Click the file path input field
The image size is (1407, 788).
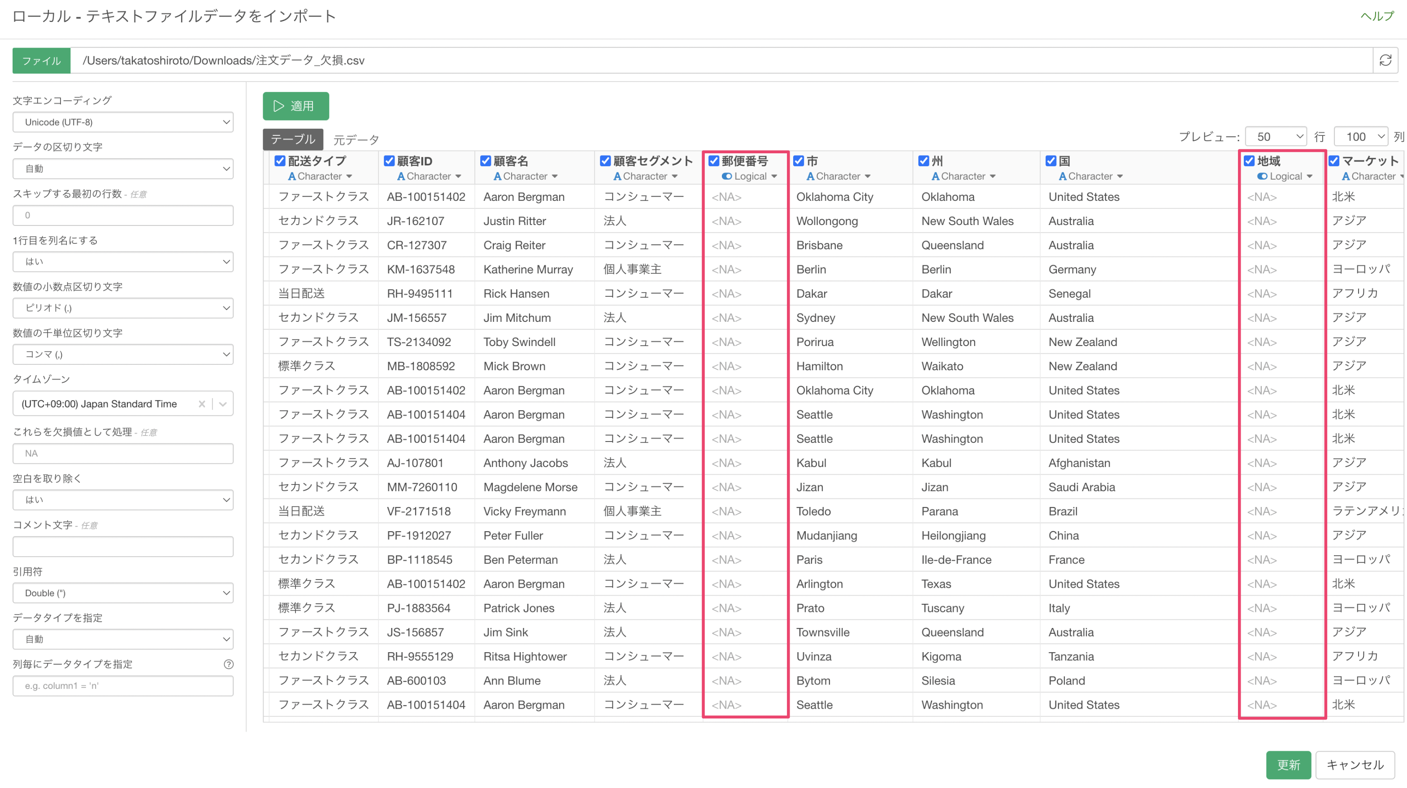click(721, 60)
